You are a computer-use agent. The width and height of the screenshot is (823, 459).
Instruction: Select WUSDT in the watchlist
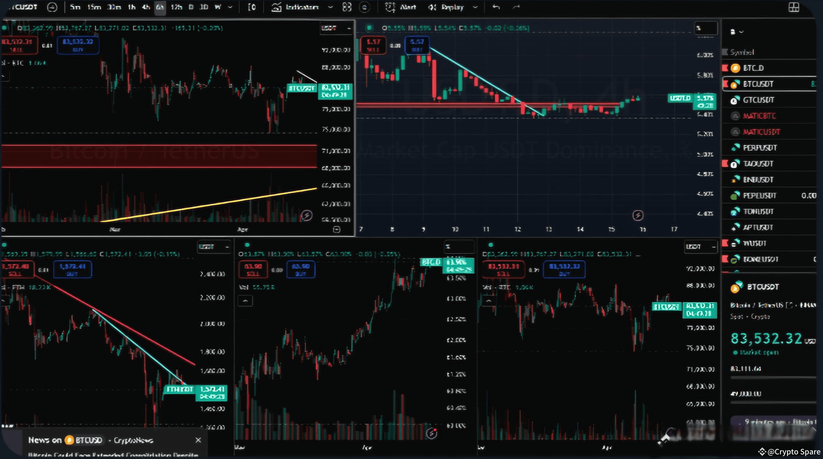769,243
